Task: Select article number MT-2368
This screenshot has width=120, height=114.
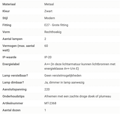Action: coord(50,103)
